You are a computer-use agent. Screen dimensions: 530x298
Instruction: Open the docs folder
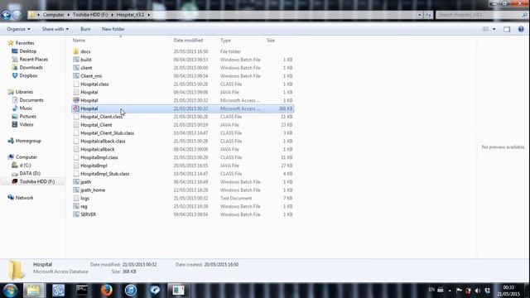[85, 51]
